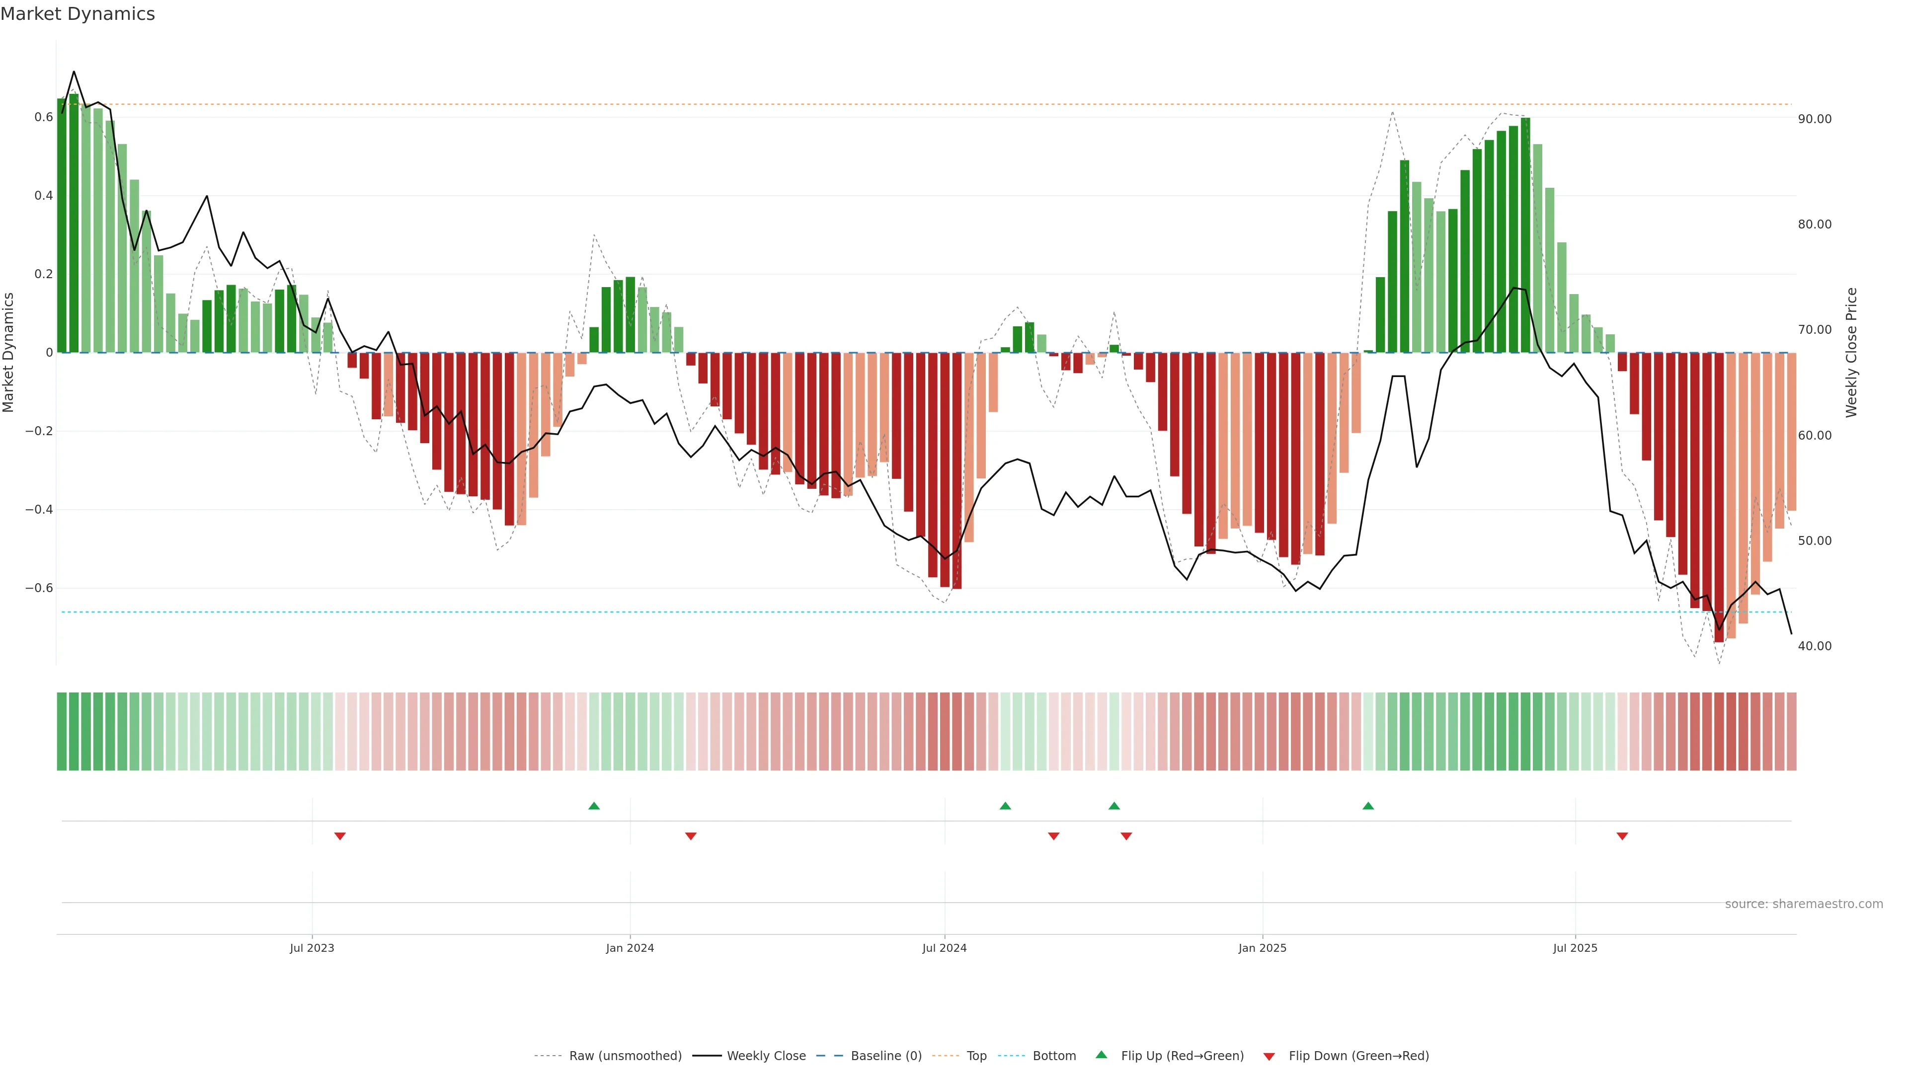The height and width of the screenshot is (1073, 1908).
Task: Click the Jul 2024 x-axis label
Action: pyautogui.click(x=945, y=948)
